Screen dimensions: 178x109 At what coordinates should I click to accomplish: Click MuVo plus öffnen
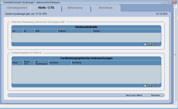click(134, 95)
